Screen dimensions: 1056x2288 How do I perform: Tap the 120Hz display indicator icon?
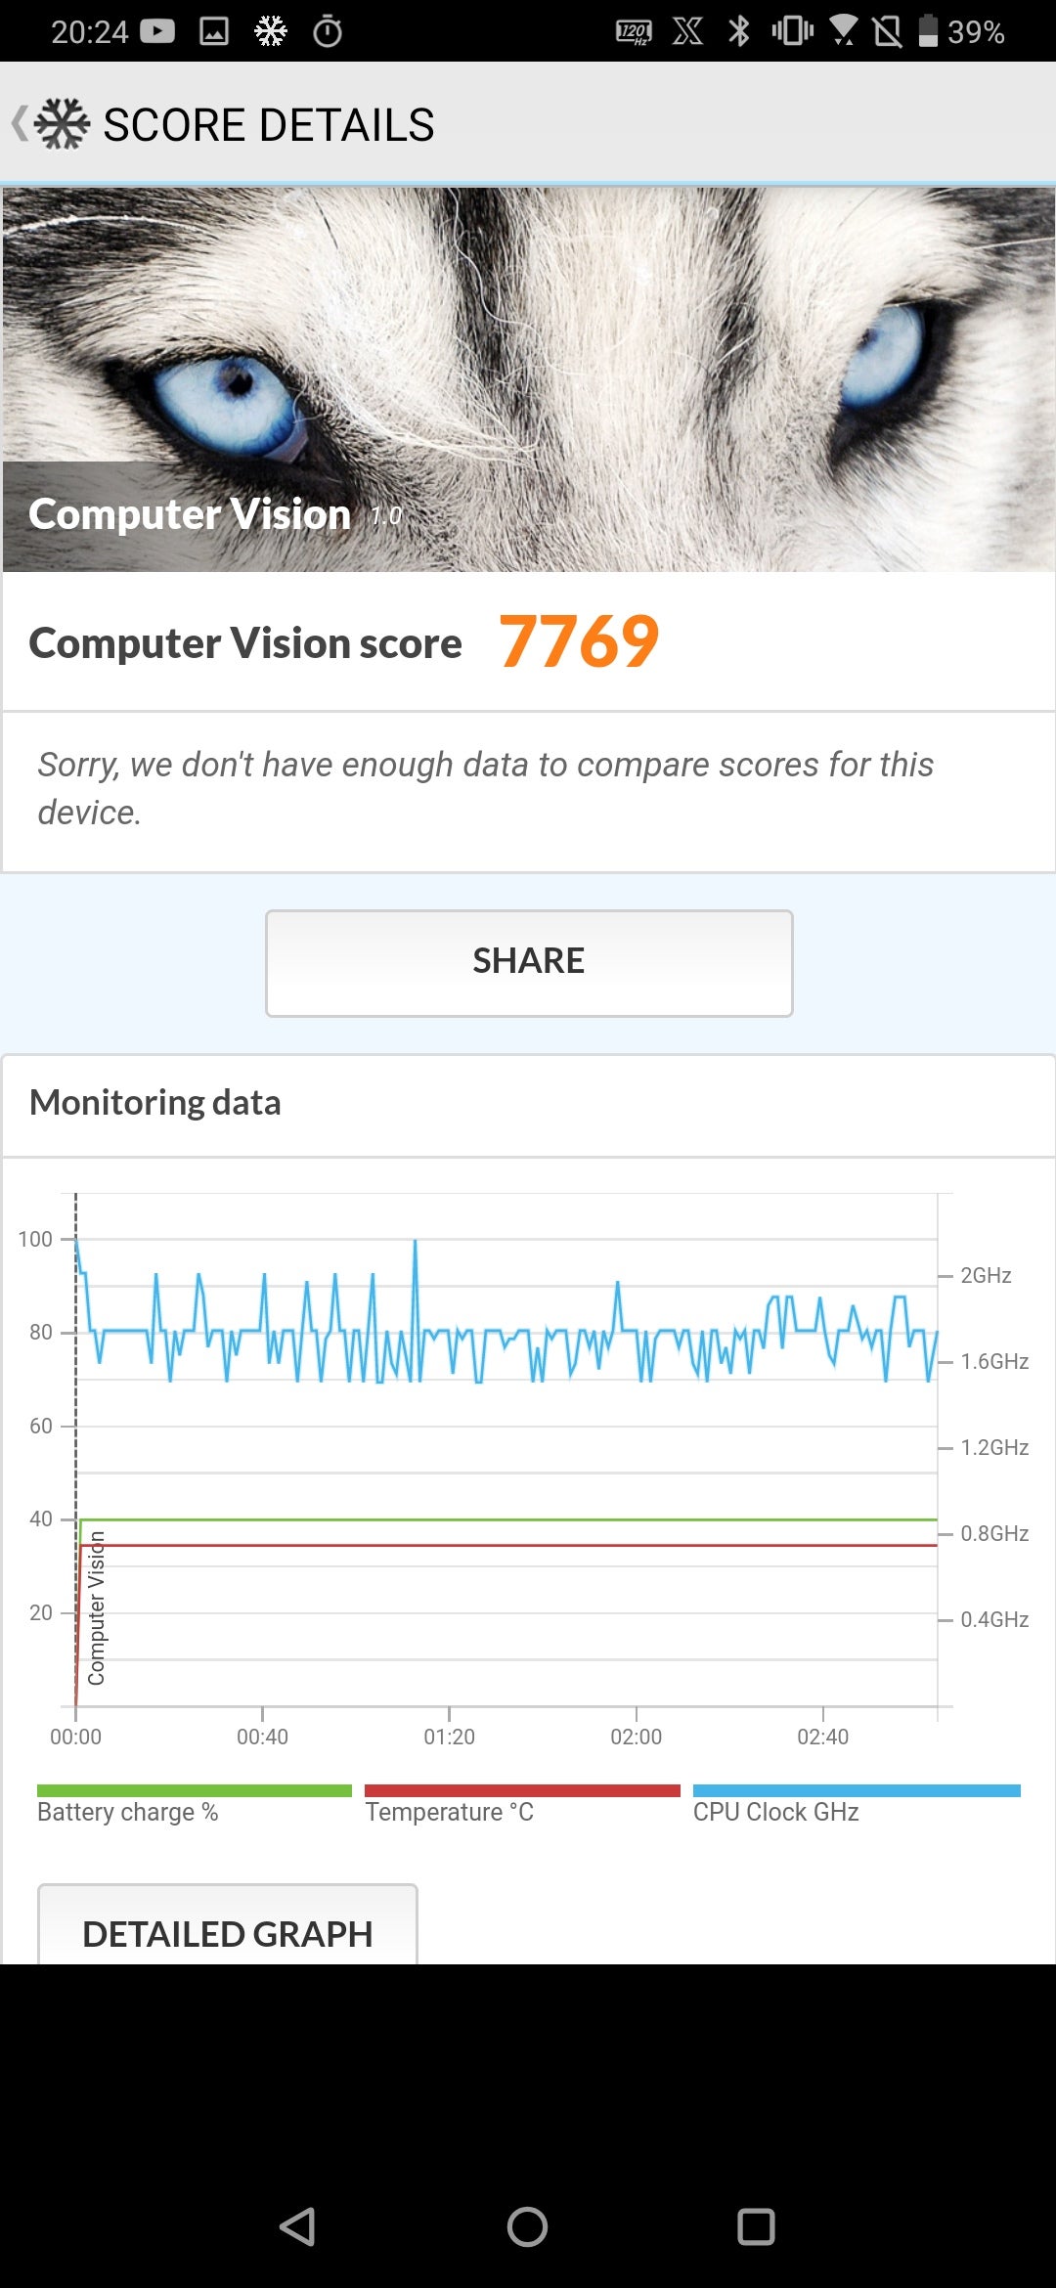[634, 32]
